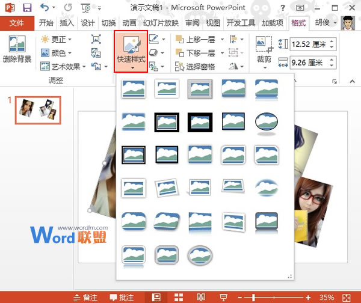Select the 格式 format tab
This screenshot has width=361, height=303.
point(298,23)
